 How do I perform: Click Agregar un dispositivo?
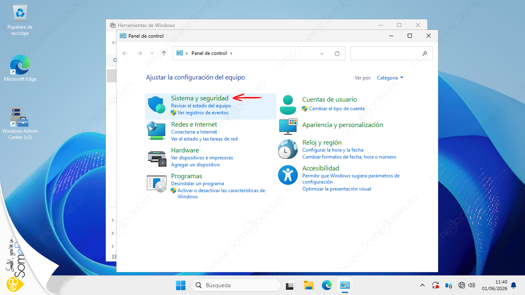(x=195, y=165)
